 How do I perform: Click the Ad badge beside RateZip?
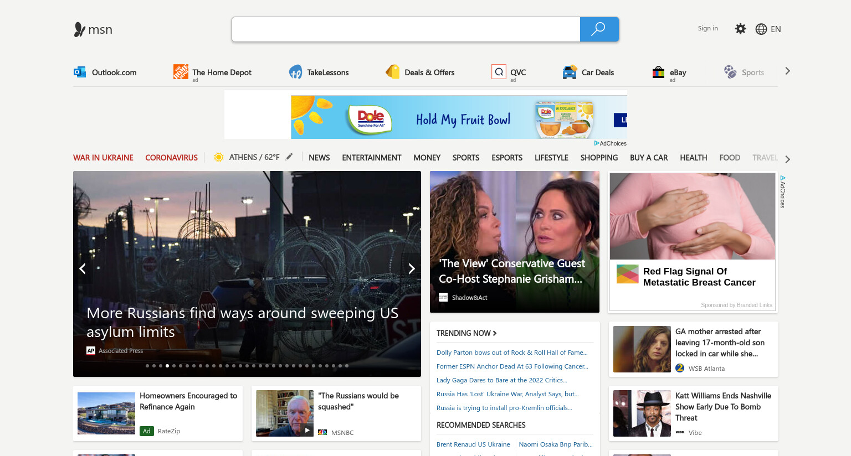tap(146, 431)
